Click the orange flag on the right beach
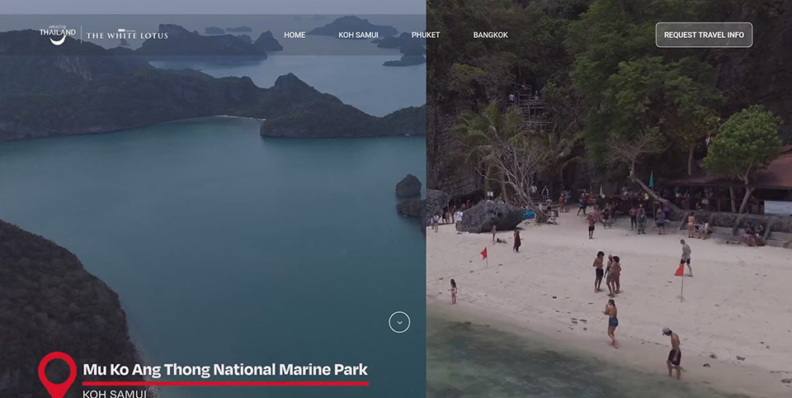 pos(680,270)
